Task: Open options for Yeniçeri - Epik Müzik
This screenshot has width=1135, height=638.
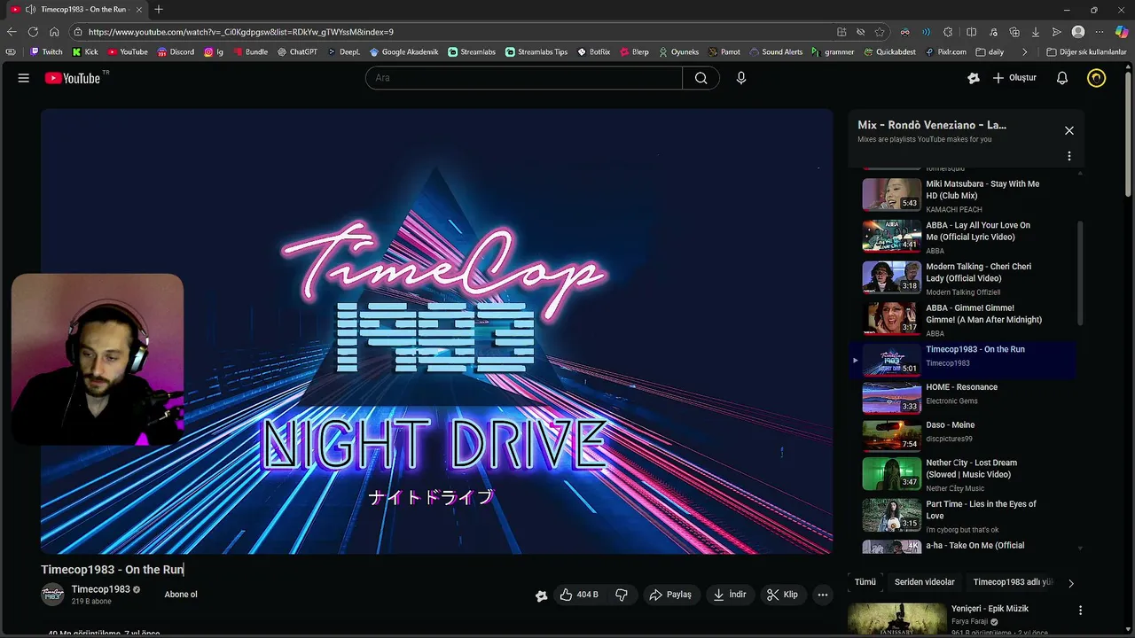Action: [x=1079, y=611]
